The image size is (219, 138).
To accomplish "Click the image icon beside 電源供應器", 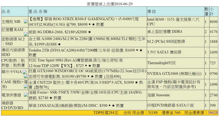I will coord(26,95).
